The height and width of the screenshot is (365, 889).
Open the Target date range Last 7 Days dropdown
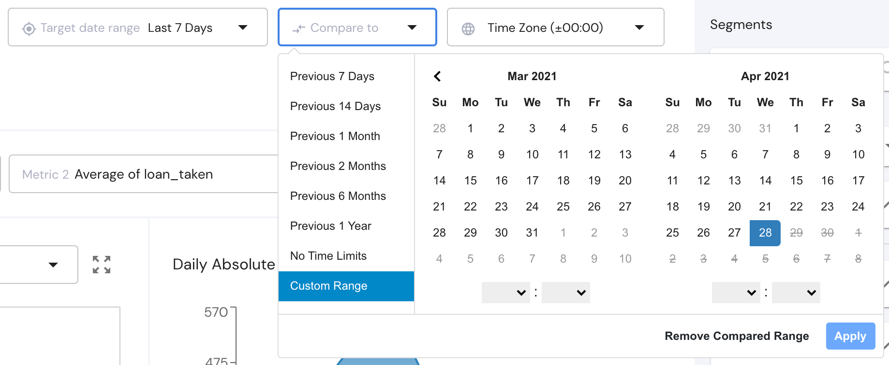(138, 27)
